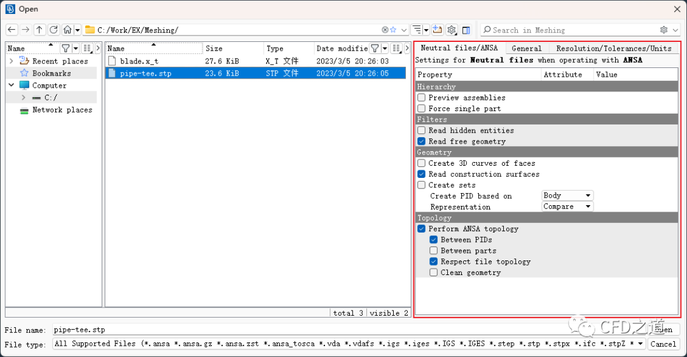The height and width of the screenshot is (357, 687).
Task: Enable Between parts checkbox
Action: pyautogui.click(x=434, y=250)
